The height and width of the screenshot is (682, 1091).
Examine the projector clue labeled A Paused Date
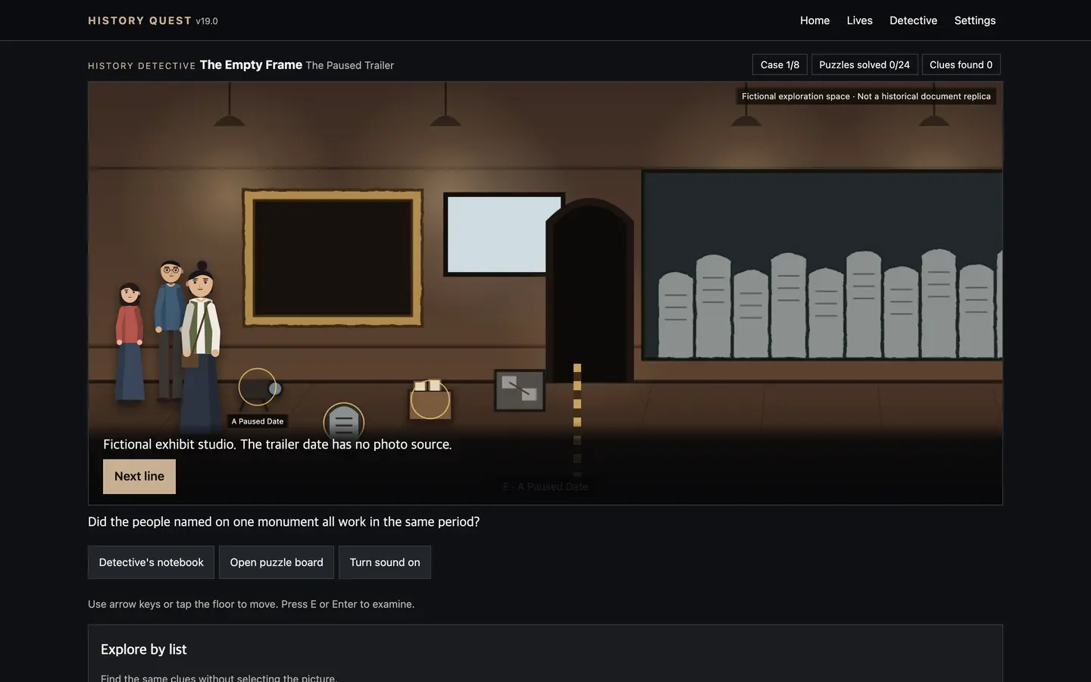pos(258,387)
